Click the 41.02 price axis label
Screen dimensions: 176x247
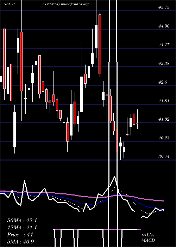(x=164, y=119)
